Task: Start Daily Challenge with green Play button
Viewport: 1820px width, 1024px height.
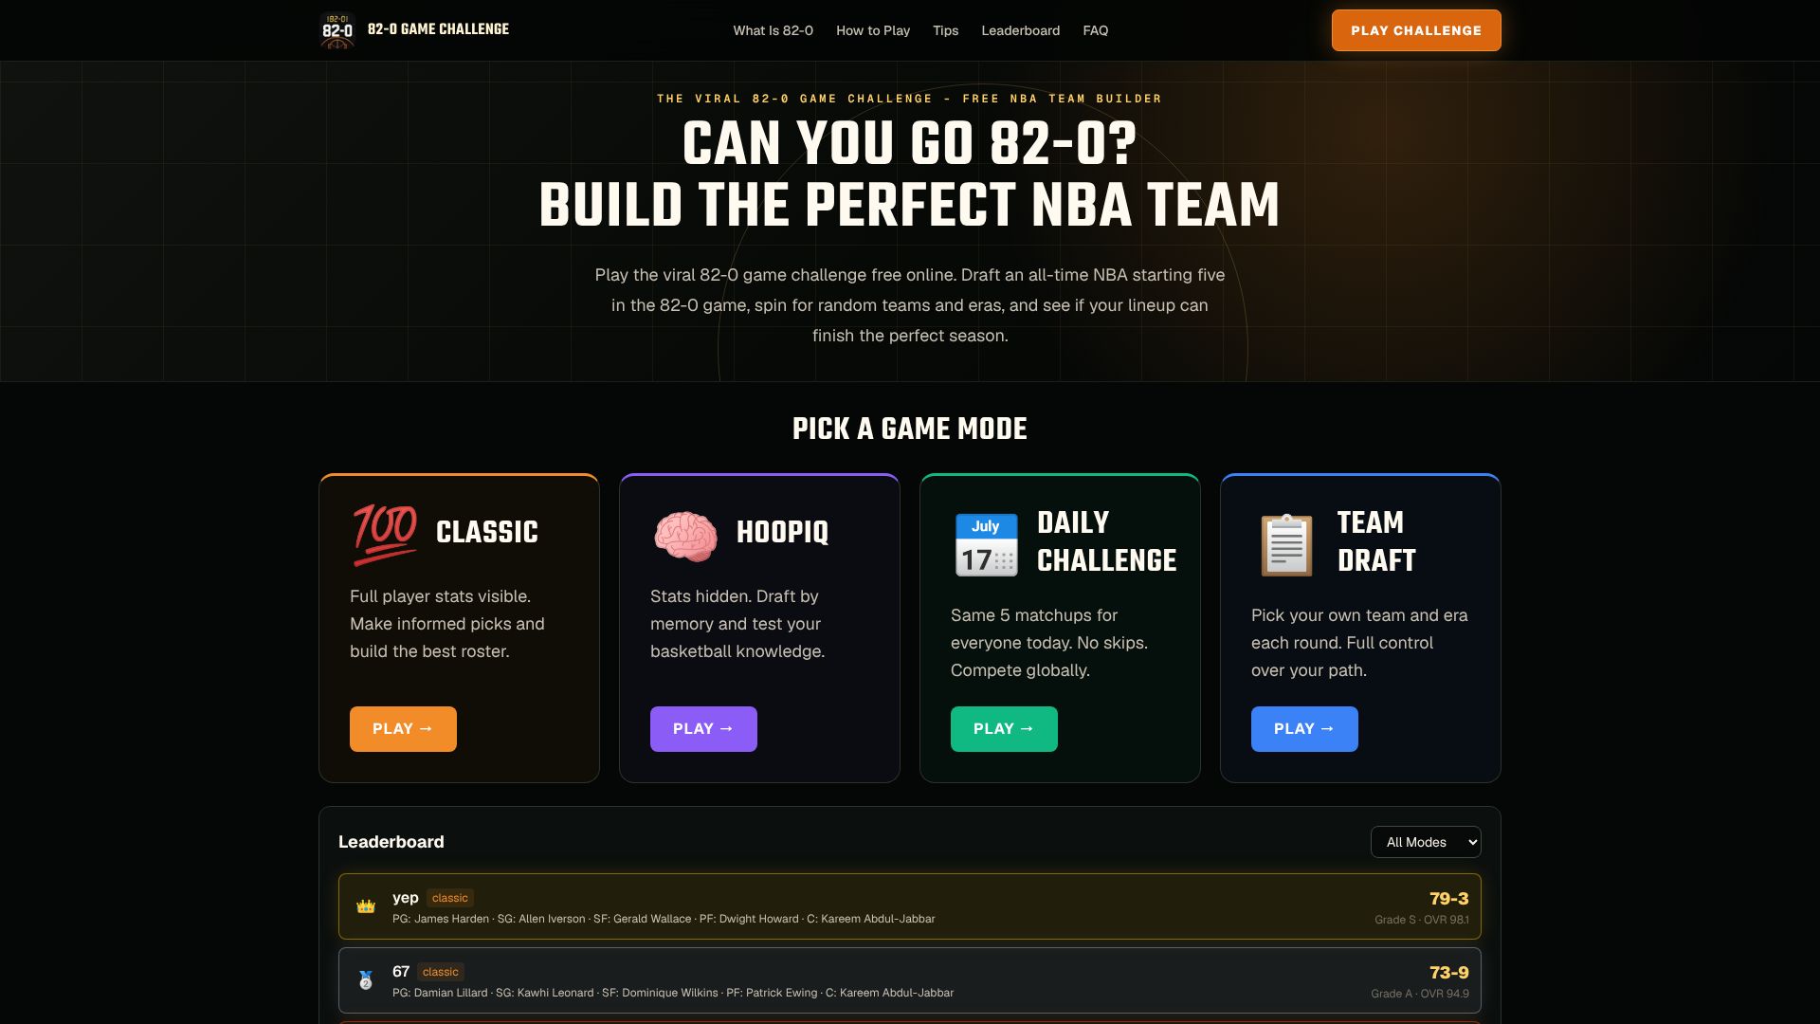Action: click(x=1004, y=729)
